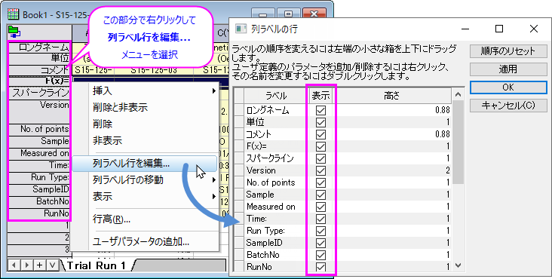552x279 pixels.
Task: Click the ラベル column header
Action: pyautogui.click(x=276, y=96)
